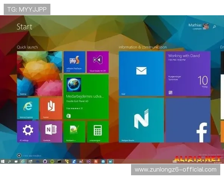Image resolution: width=224 pixels, height=179 pixels.
Task: Open the Visual Studio tile
Action: point(97,62)
